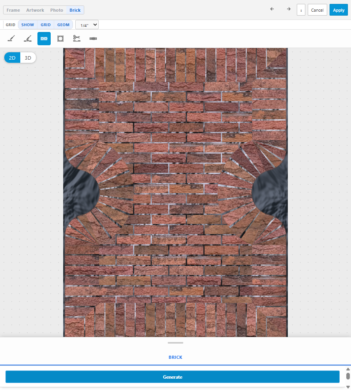The height and width of the screenshot is (390, 351).
Task: Open the Artwork tab
Action: pyautogui.click(x=35, y=10)
